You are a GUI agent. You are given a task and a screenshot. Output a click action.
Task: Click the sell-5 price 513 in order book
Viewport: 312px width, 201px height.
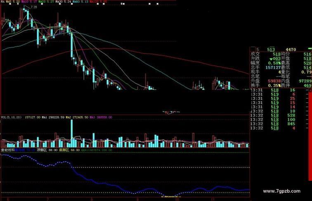[271, 50]
